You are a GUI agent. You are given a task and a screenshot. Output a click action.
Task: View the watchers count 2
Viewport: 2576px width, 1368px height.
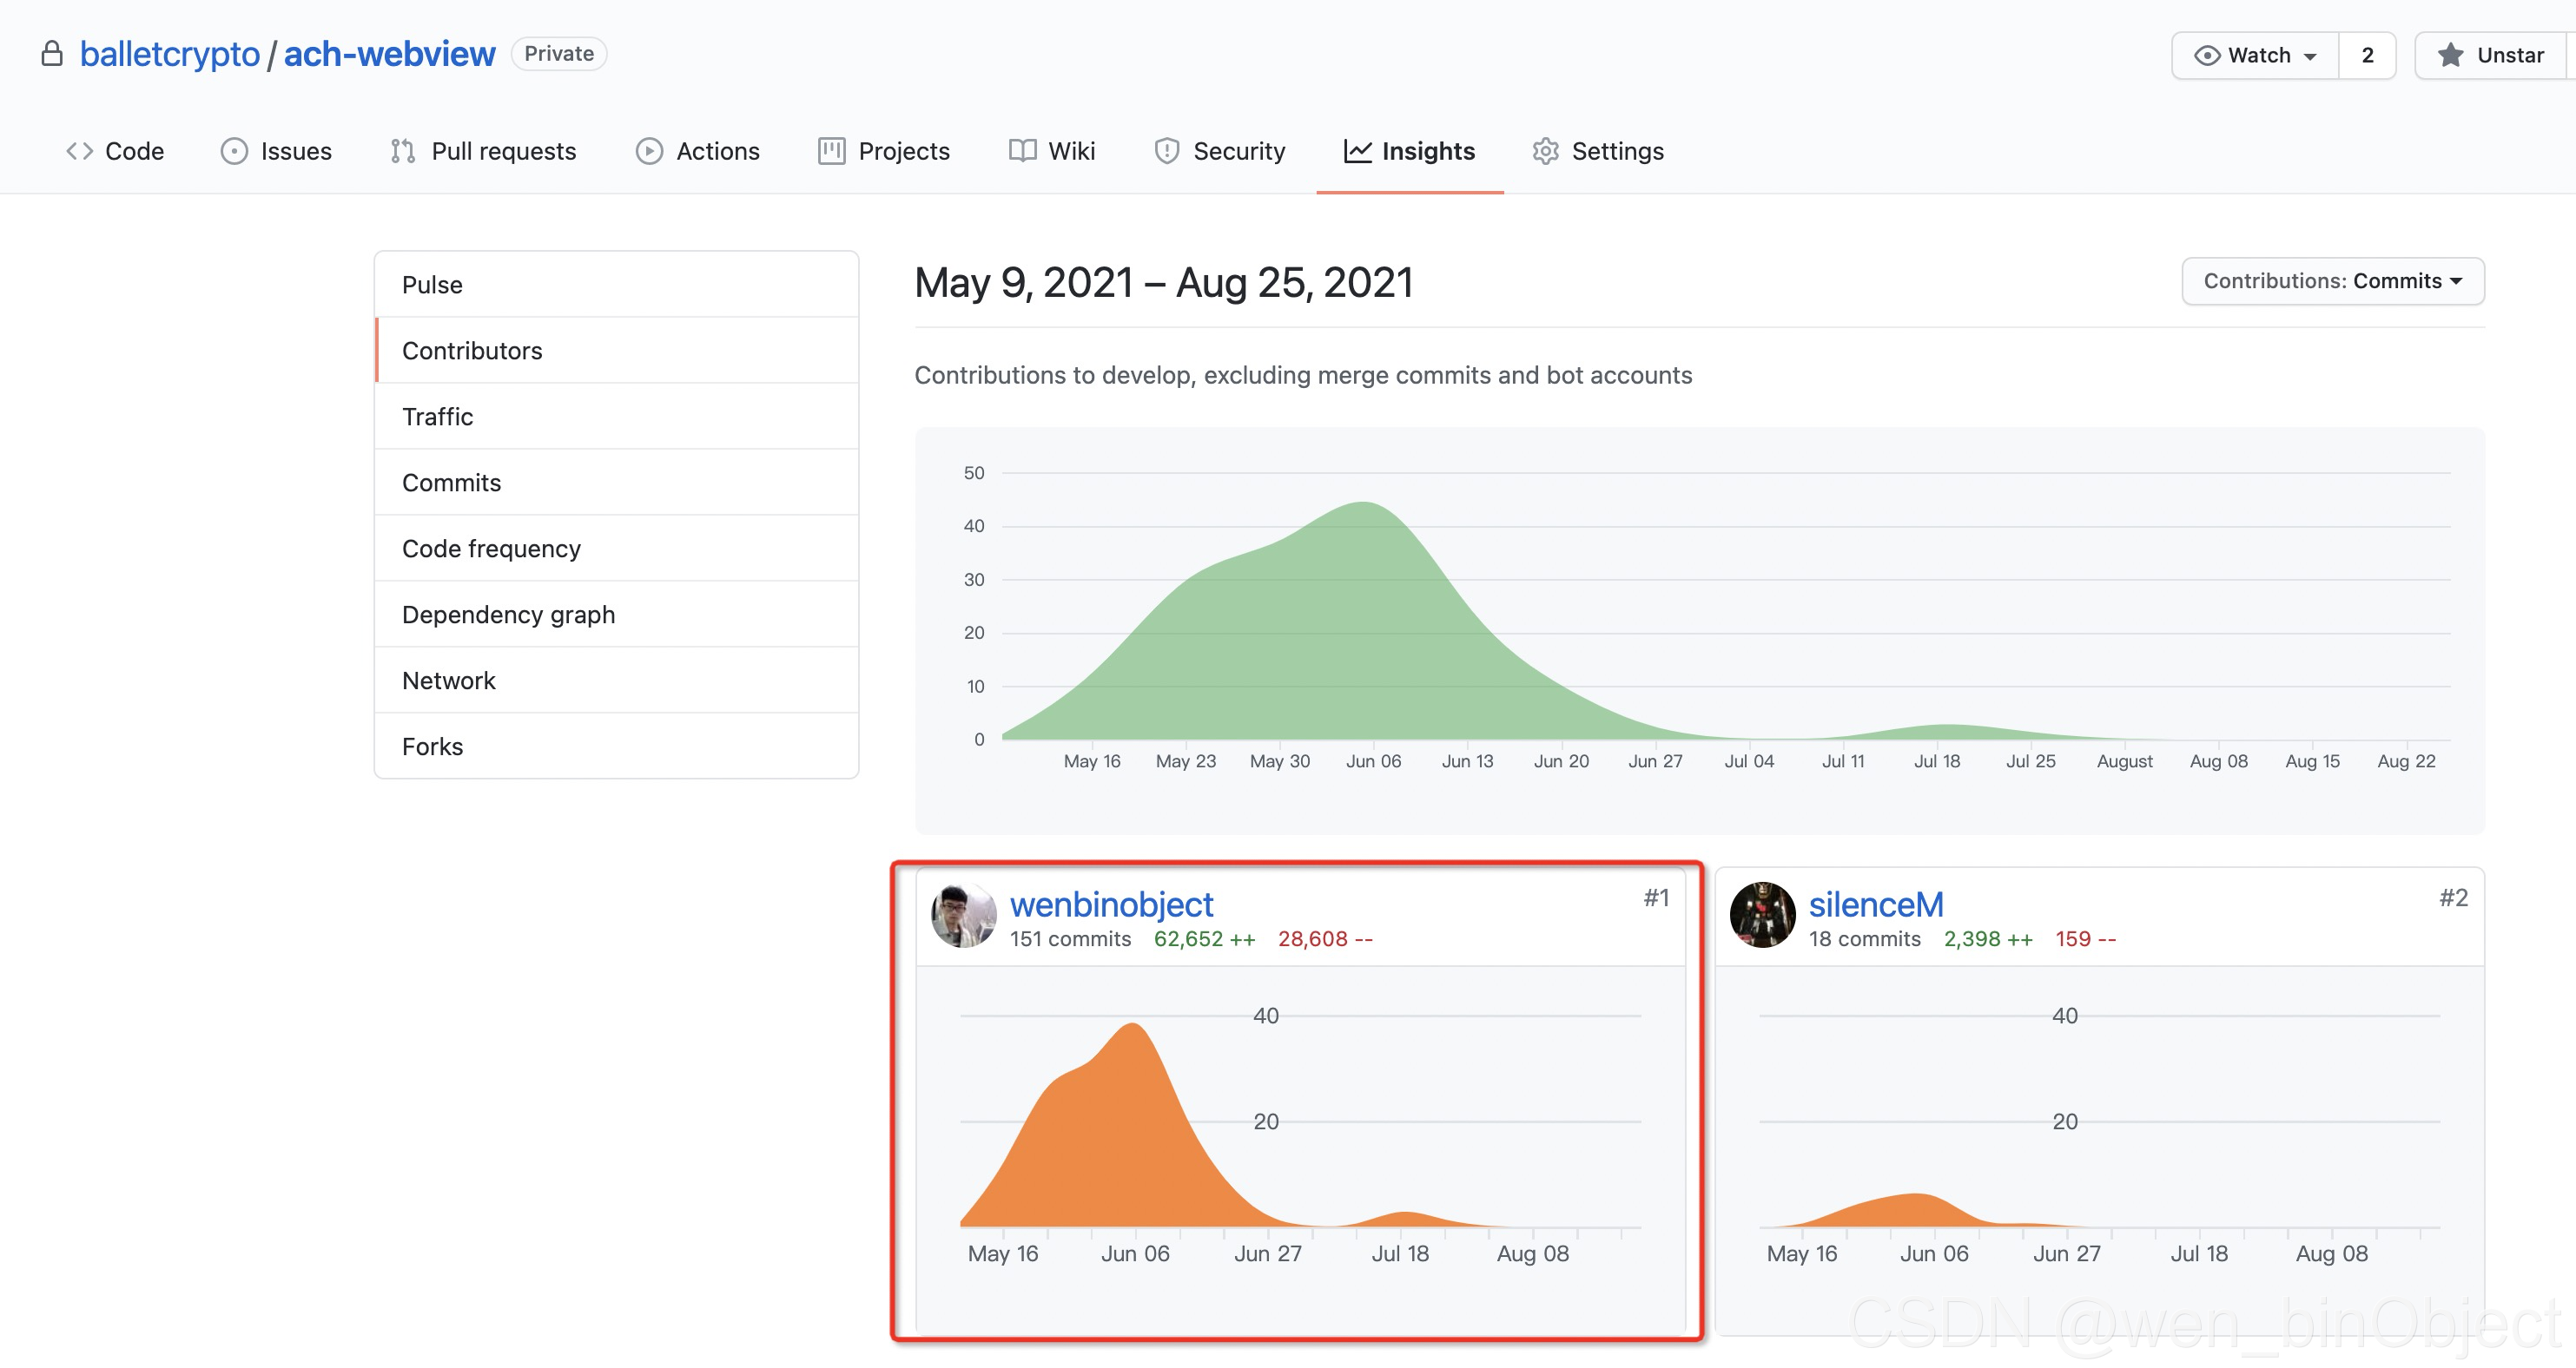[2367, 55]
